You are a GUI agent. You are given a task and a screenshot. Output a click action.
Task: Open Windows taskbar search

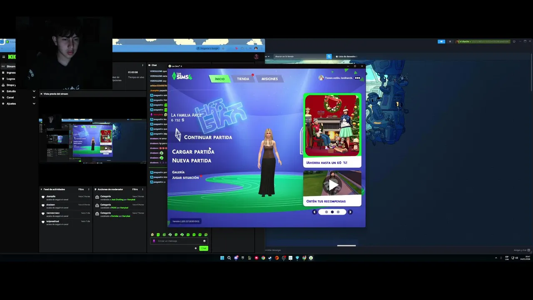point(229,258)
